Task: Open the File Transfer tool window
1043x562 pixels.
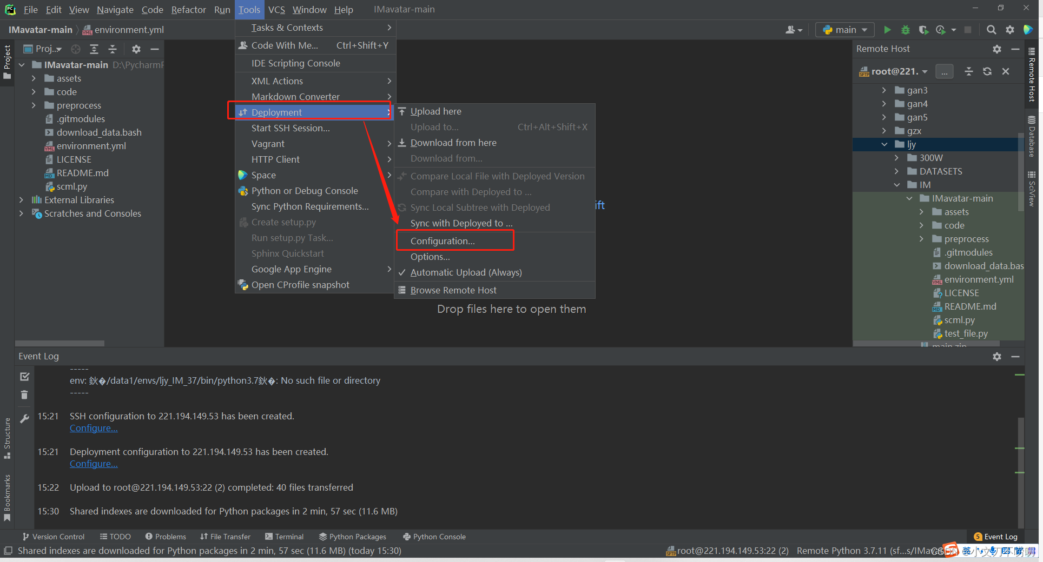Action: 225,537
